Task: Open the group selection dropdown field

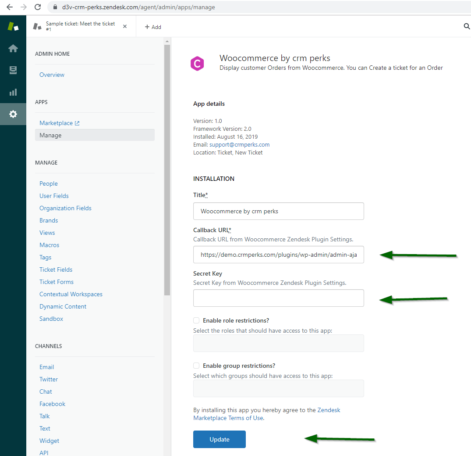Action: pyautogui.click(x=278, y=388)
